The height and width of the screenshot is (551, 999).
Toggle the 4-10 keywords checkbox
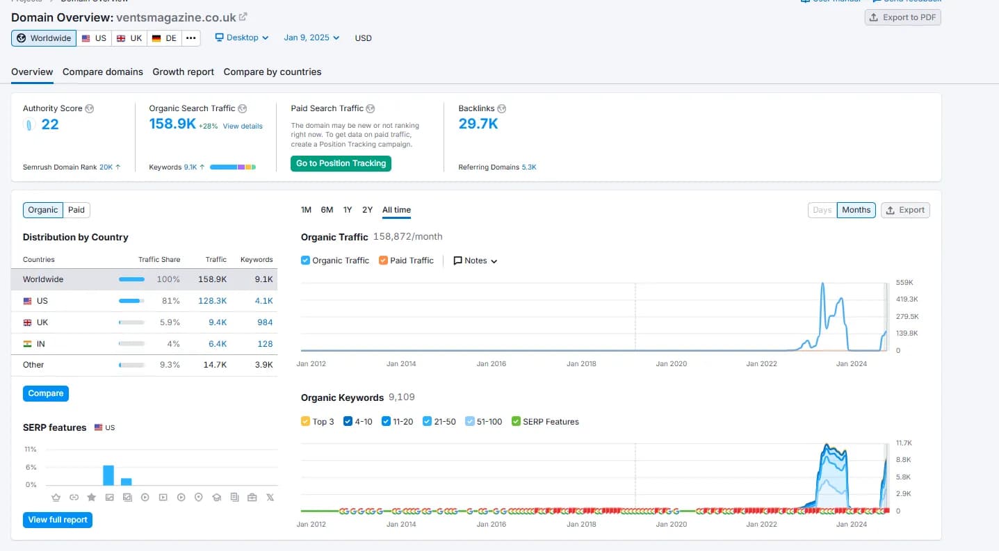tap(348, 422)
